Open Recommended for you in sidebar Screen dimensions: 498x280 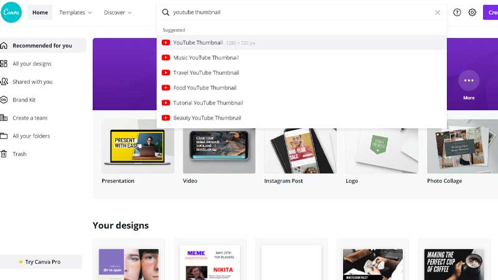(x=42, y=45)
